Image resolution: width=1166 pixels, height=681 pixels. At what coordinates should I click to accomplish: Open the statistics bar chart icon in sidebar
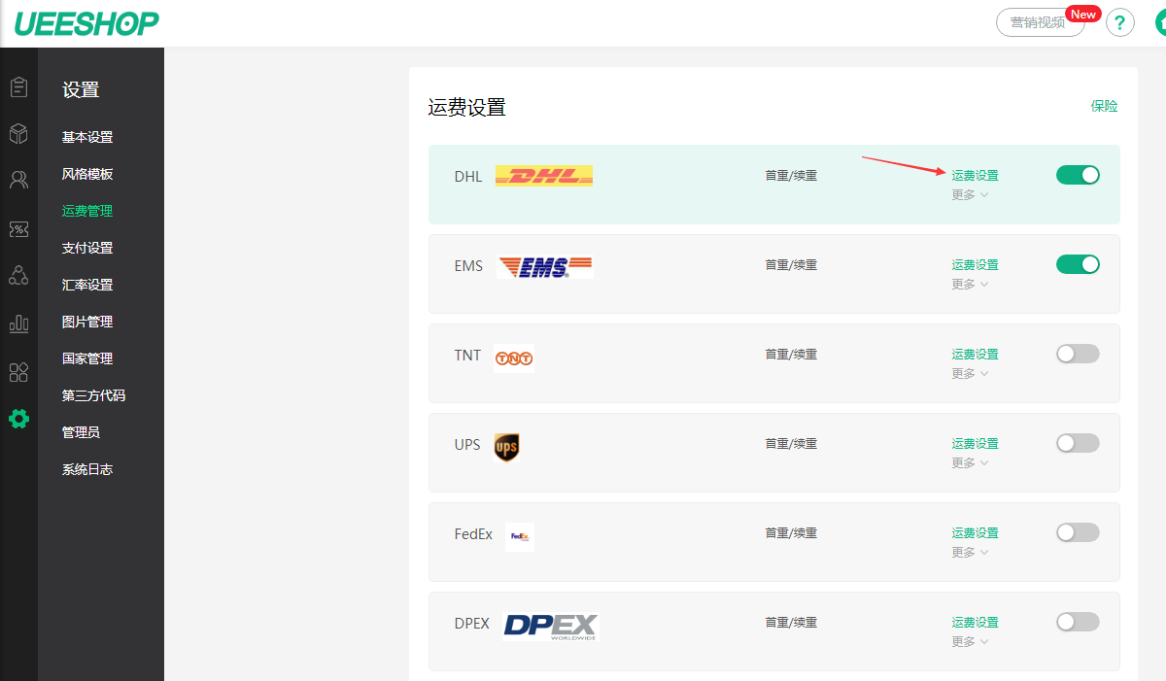[x=18, y=323]
